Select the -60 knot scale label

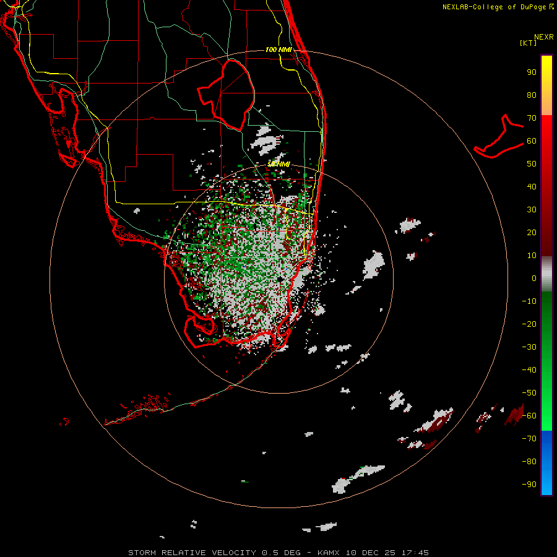[529, 416]
